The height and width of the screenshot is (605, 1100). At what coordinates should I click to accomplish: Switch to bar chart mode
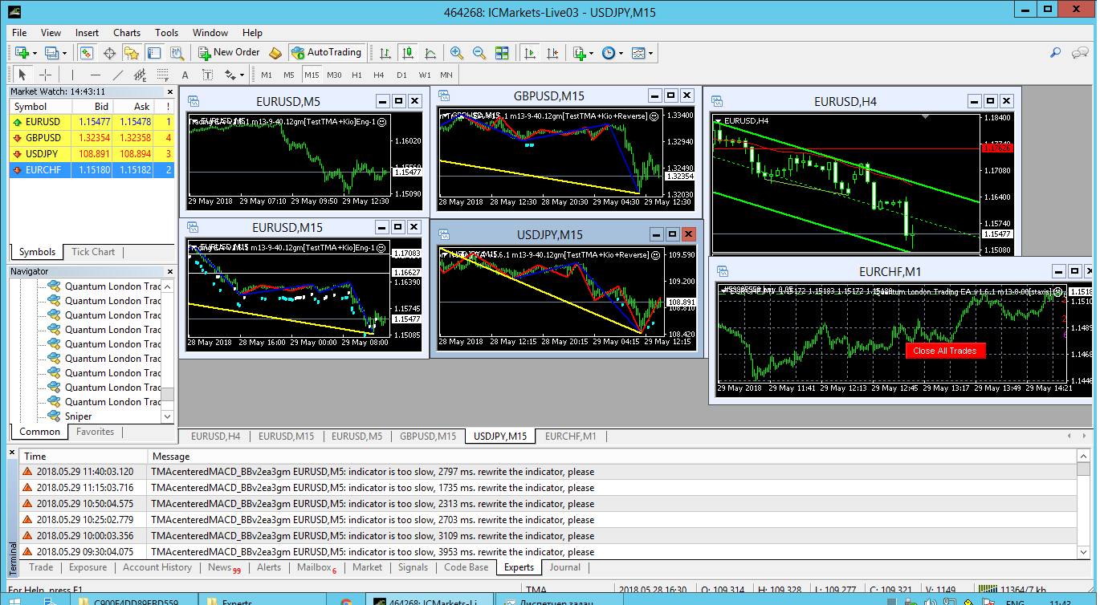pyautogui.click(x=385, y=53)
